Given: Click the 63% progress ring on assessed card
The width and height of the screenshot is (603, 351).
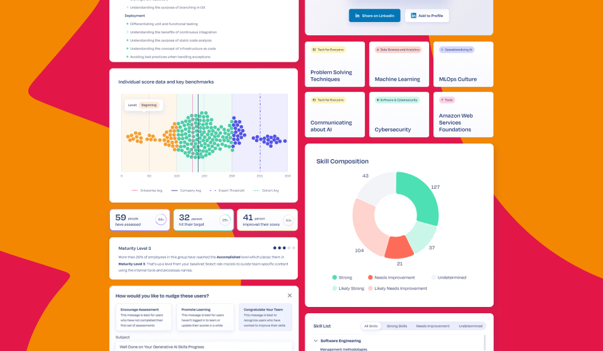Looking at the screenshot, I should (x=161, y=220).
